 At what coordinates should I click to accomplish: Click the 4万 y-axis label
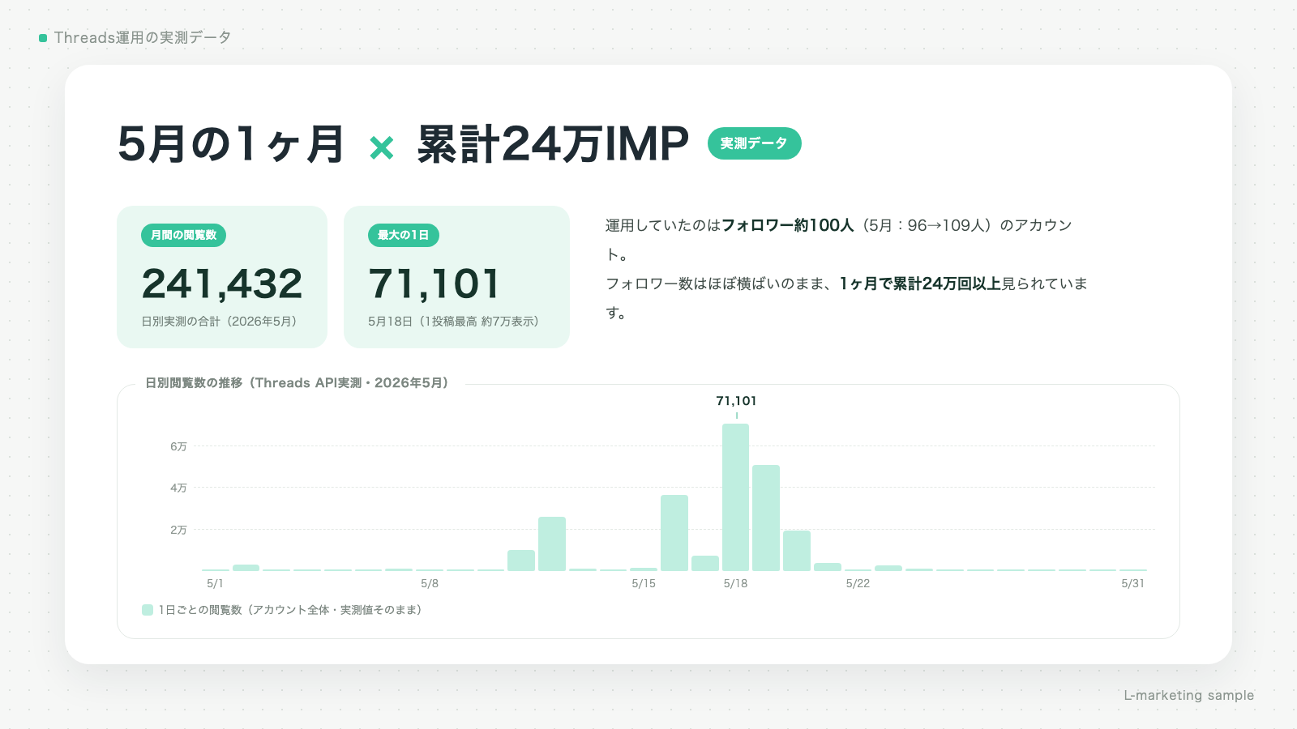(178, 488)
